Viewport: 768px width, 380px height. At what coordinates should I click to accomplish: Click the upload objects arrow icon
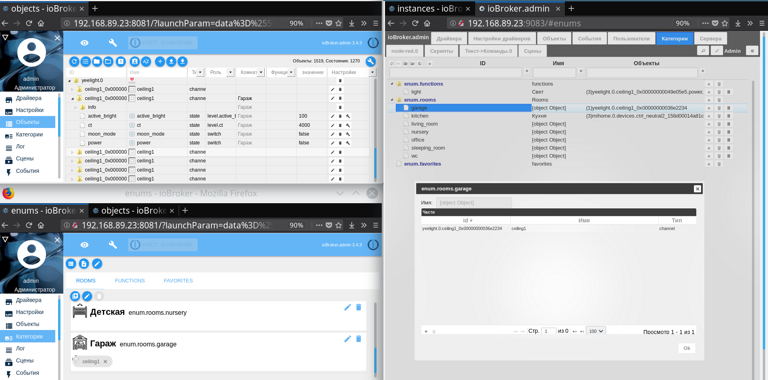(x=171, y=61)
